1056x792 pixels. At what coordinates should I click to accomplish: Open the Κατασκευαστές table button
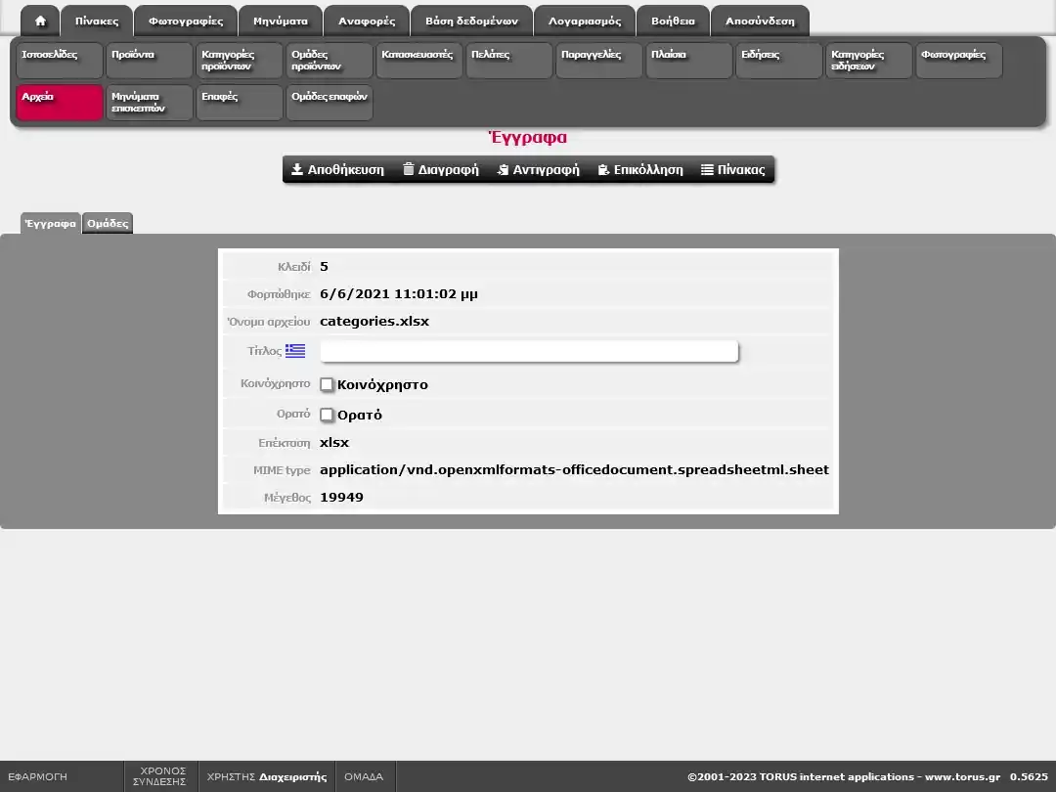click(x=419, y=61)
